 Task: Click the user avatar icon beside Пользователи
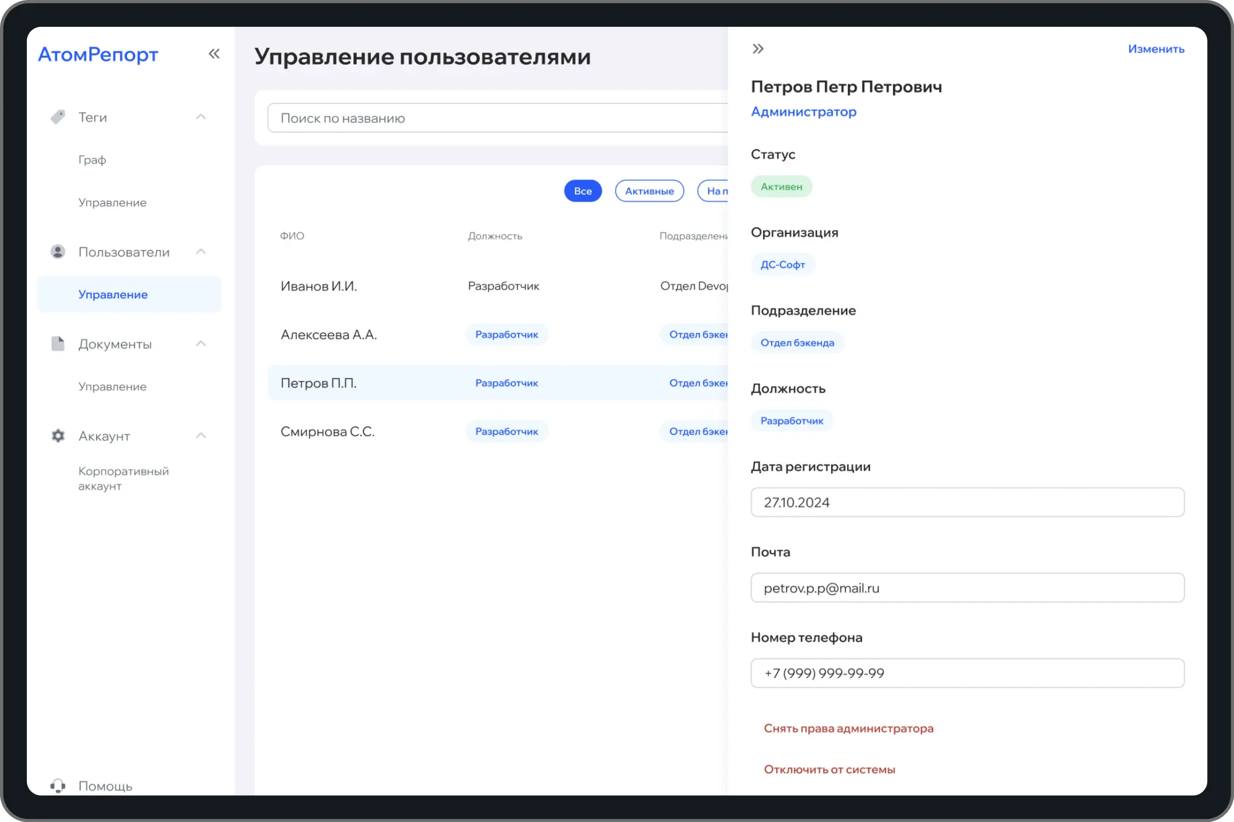pyautogui.click(x=58, y=252)
